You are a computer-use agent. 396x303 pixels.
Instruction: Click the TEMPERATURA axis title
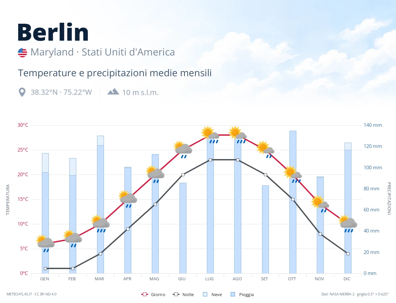point(8,200)
